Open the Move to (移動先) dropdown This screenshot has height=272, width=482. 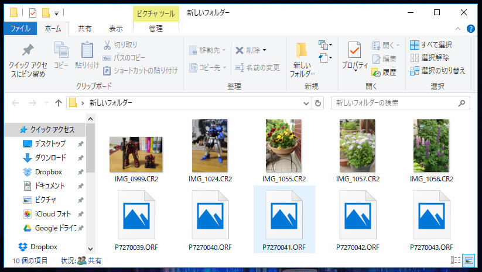[x=207, y=50]
